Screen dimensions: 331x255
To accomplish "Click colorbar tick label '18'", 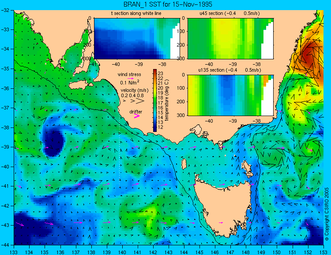I will (x=161, y=98).
